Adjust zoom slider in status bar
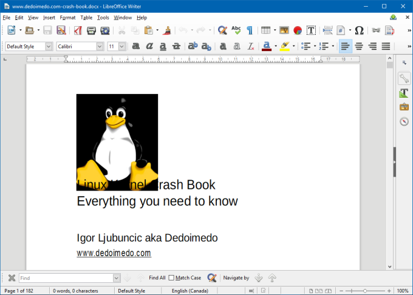The width and height of the screenshot is (413, 295). point(365,291)
